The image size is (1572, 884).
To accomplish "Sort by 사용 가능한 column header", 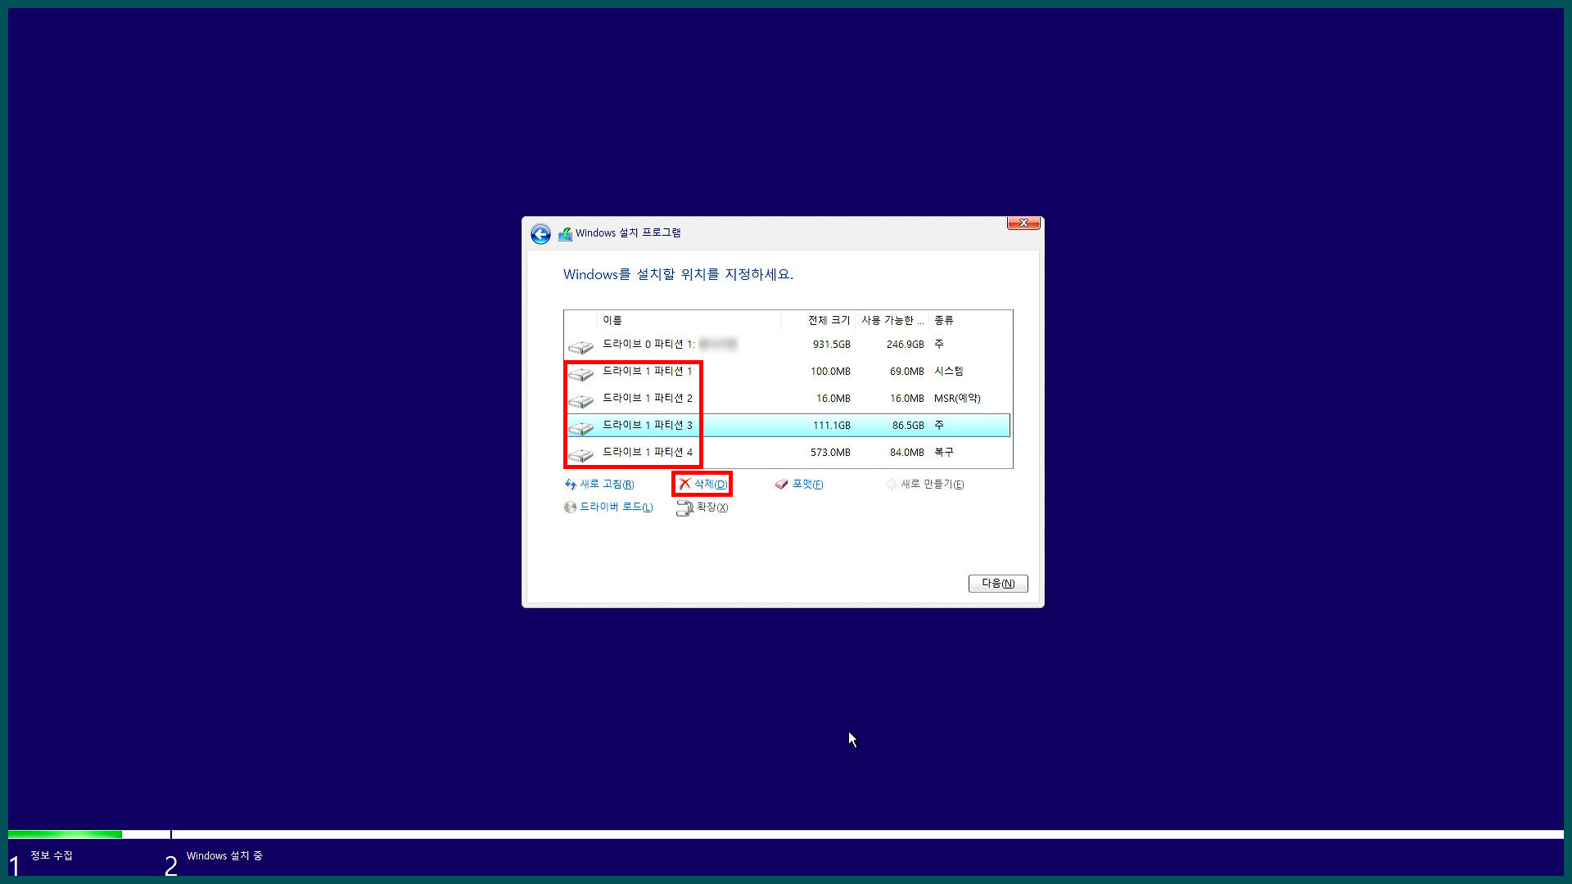I will [x=892, y=320].
